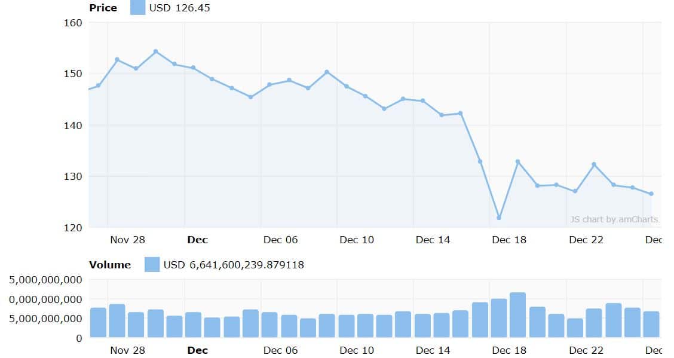Click the Volume legend USD value text

click(234, 264)
